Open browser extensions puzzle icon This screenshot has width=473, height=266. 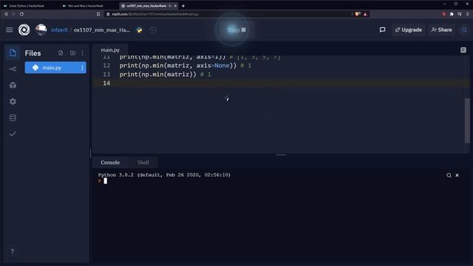point(452,14)
